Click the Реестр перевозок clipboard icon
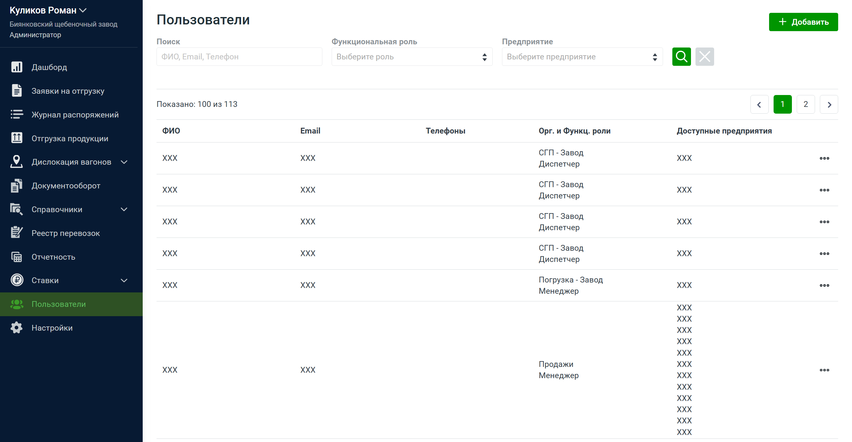The image size is (852, 442). point(16,233)
